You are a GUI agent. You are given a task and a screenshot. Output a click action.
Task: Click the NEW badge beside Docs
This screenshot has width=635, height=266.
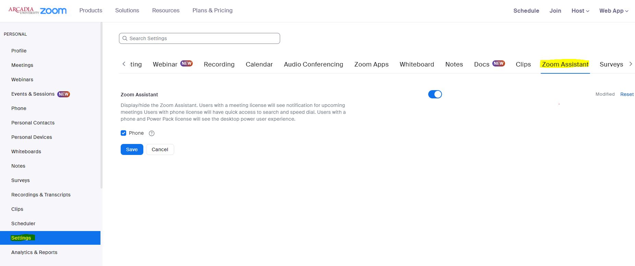(x=499, y=63)
